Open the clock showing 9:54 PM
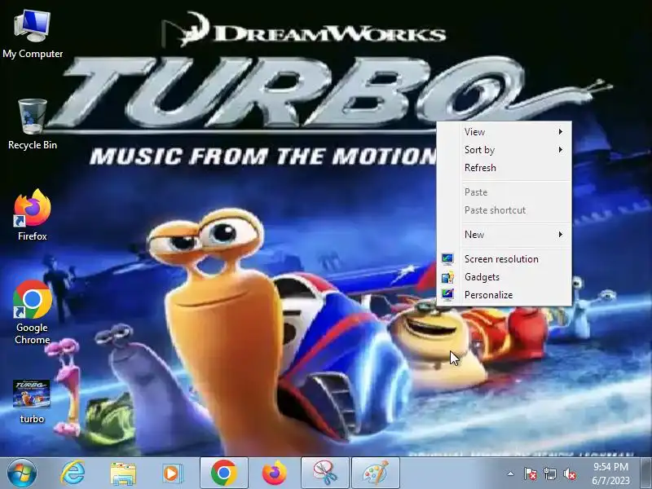Screen dimensions: 652x489 tap(610, 474)
